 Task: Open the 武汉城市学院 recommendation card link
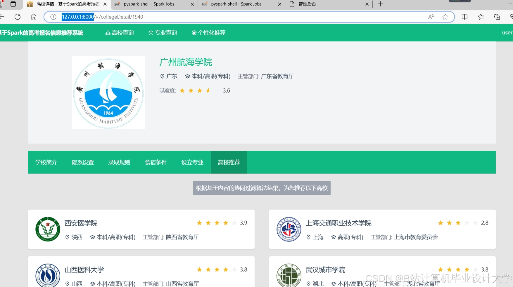(x=325, y=269)
